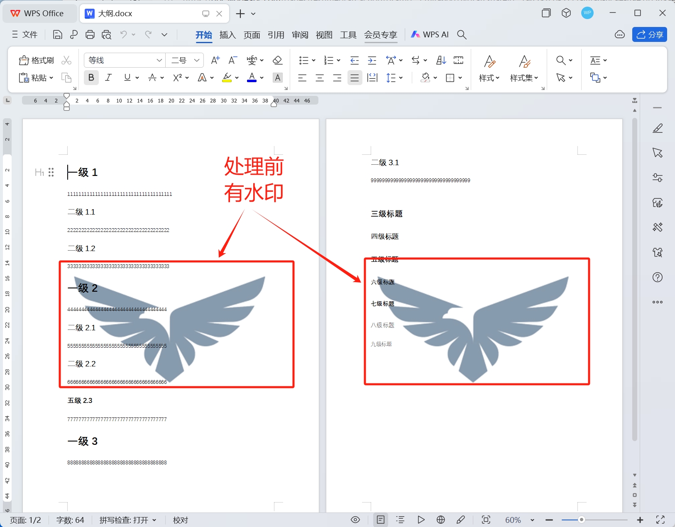The width and height of the screenshot is (675, 527).
Task: Enable justified paragraph alignment
Action: tap(354, 78)
